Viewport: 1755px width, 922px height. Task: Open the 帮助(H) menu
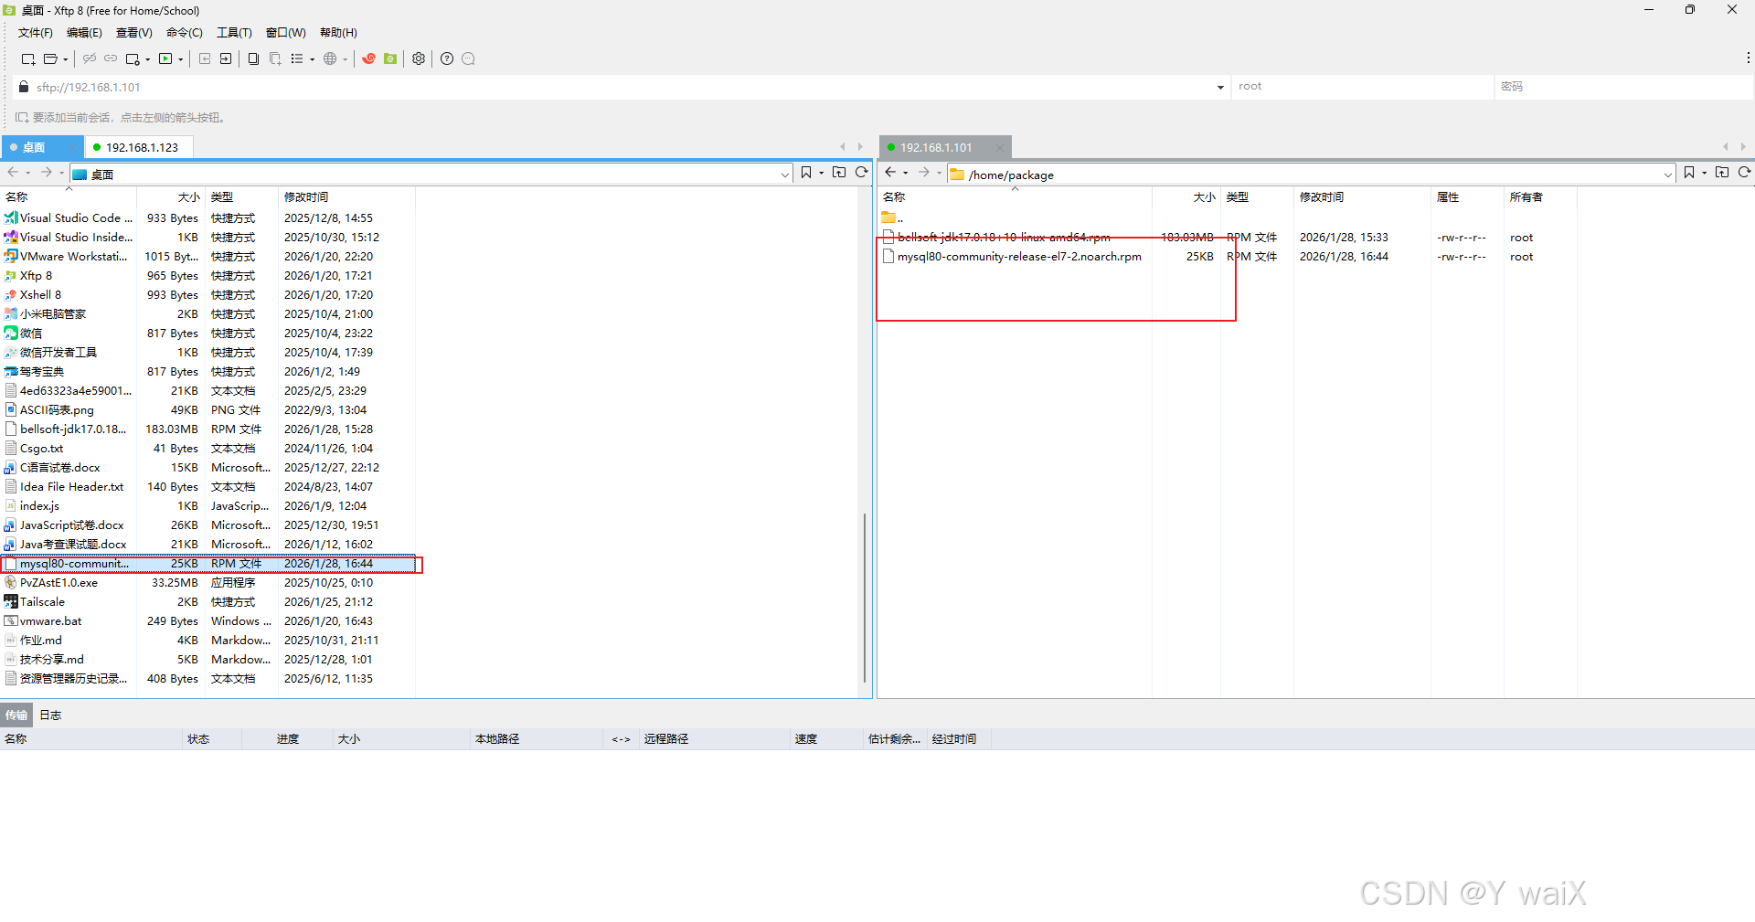(338, 33)
